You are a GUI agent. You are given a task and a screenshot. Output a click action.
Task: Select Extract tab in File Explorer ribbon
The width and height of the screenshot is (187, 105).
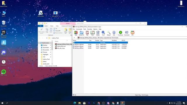tap(68, 23)
